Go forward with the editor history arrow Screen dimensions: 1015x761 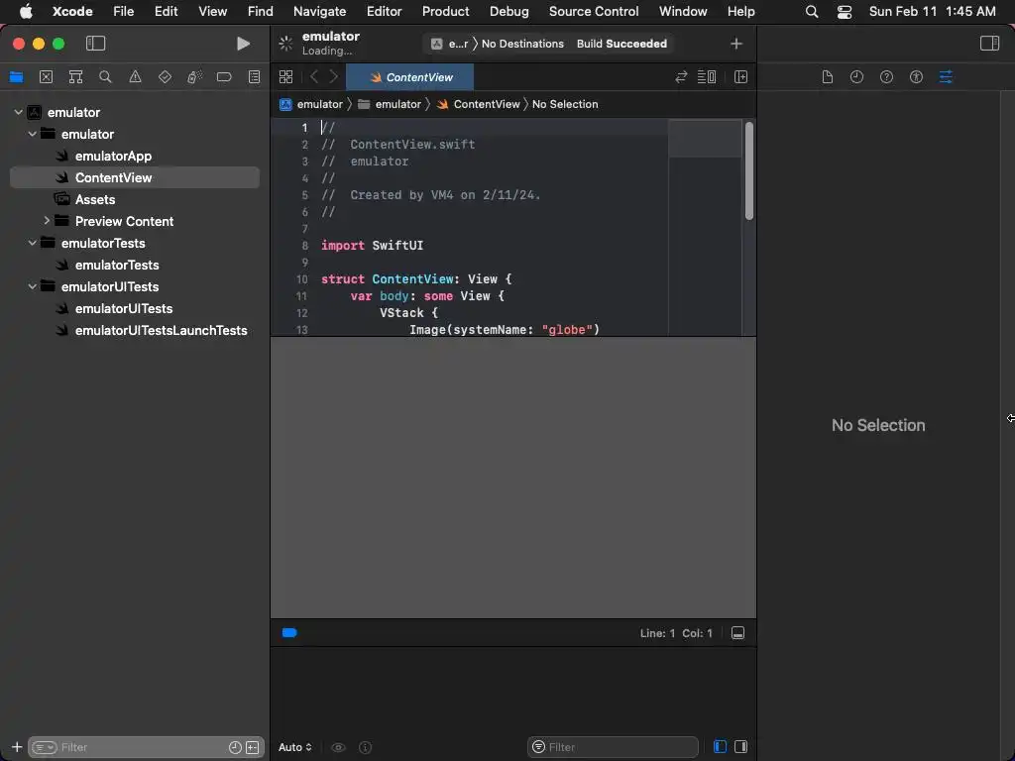[x=333, y=77]
